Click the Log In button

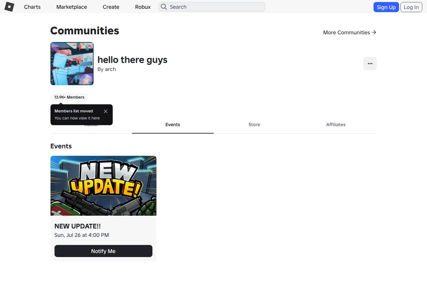tap(411, 7)
